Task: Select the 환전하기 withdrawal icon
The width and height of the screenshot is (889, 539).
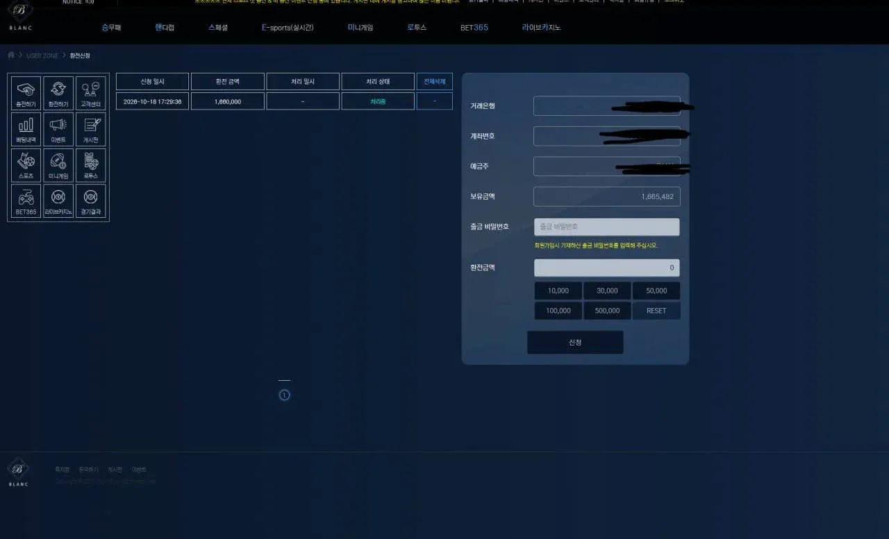Action: [58, 93]
